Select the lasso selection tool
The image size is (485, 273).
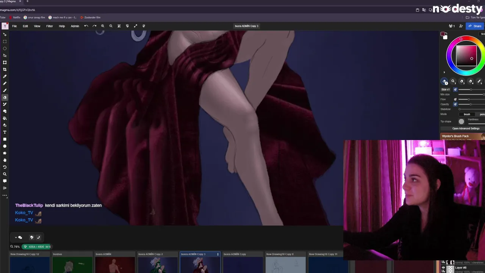tap(5, 55)
